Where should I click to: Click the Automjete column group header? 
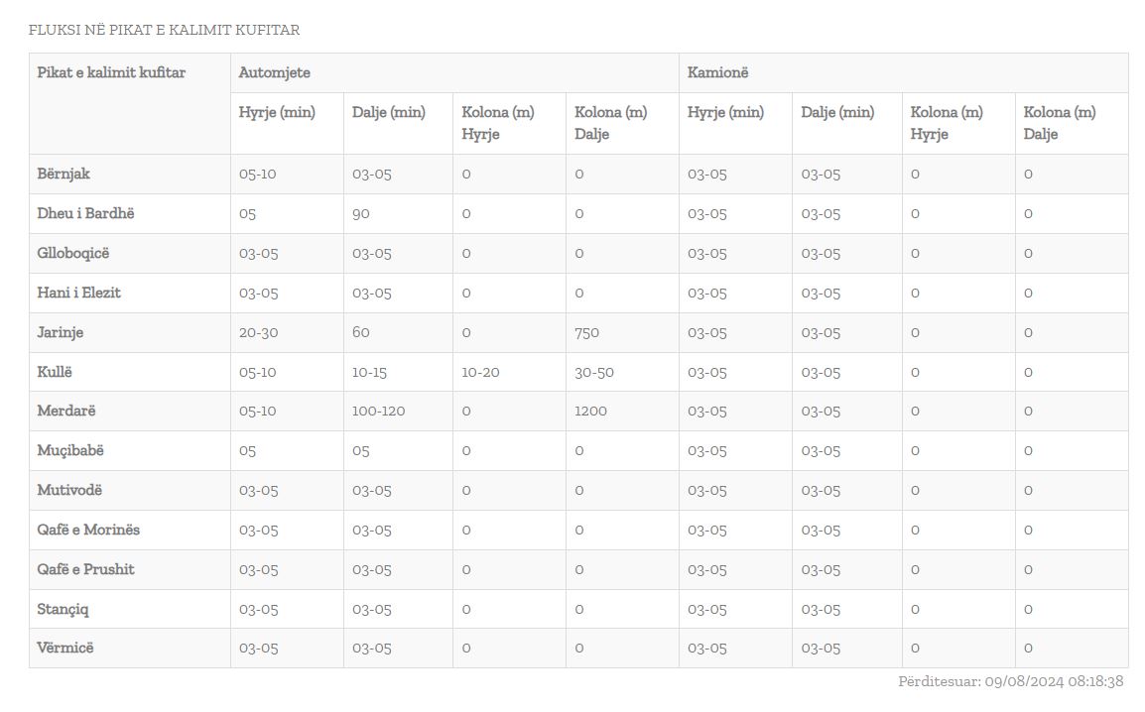275,72
